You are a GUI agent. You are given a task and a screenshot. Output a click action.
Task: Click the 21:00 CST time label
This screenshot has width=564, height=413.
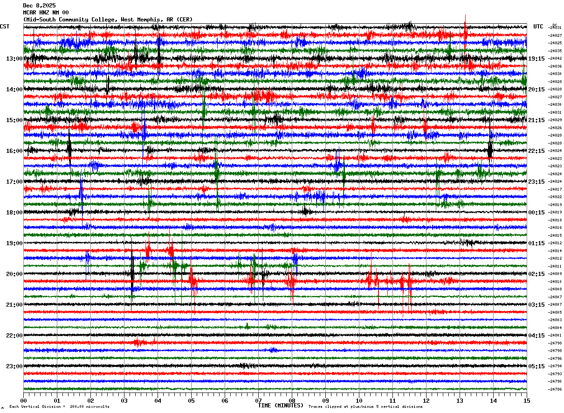(x=14, y=304)
